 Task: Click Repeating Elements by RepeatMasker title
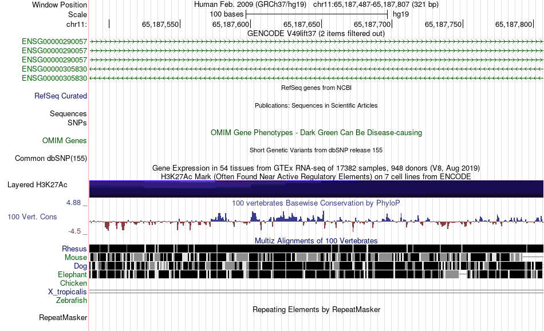pyautogui.click(x=316, y=309)
